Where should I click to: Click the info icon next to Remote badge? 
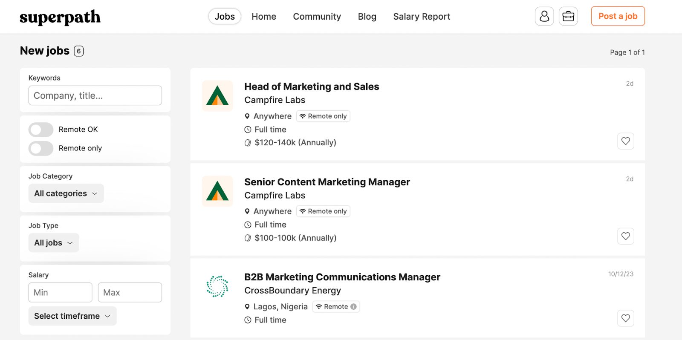pyautogui.click(x=353, y=307)
